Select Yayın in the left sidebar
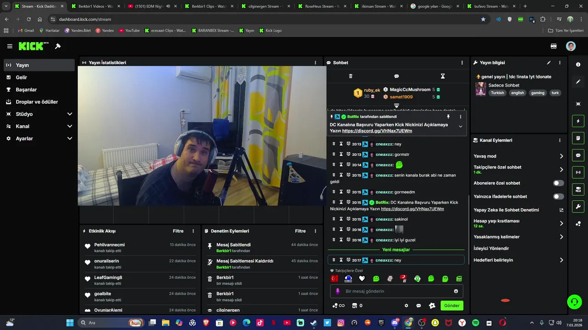 tap(39, 65)
